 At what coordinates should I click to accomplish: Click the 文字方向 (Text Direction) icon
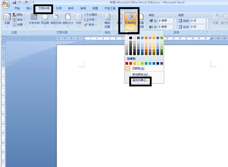coord(34,20)
